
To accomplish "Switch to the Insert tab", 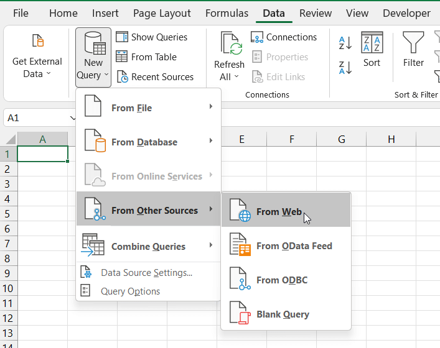I will (105, 13).
